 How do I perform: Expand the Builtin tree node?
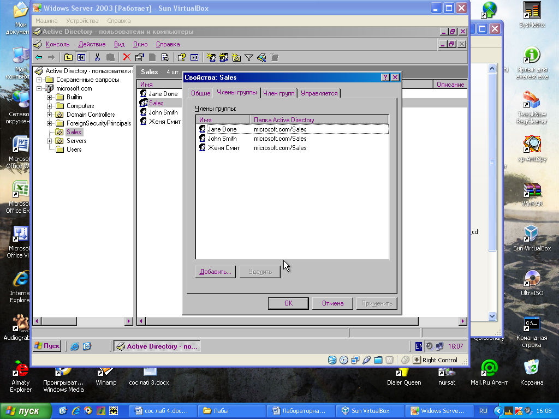[x=50, y=97]
